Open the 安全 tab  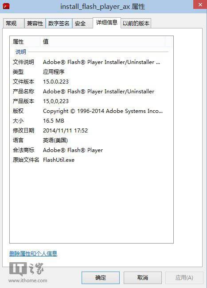click(82, 23)
